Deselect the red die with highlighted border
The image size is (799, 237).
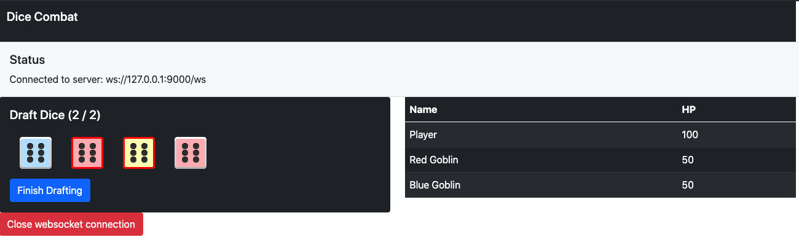tap(87, 153)
